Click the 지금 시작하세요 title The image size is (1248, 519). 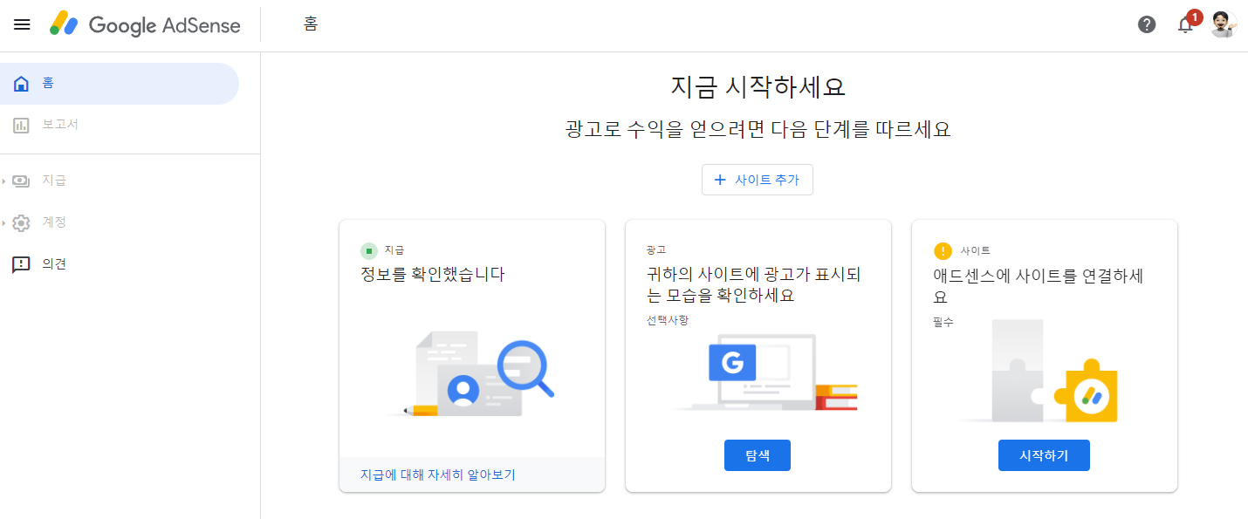(x=758, y=88)
